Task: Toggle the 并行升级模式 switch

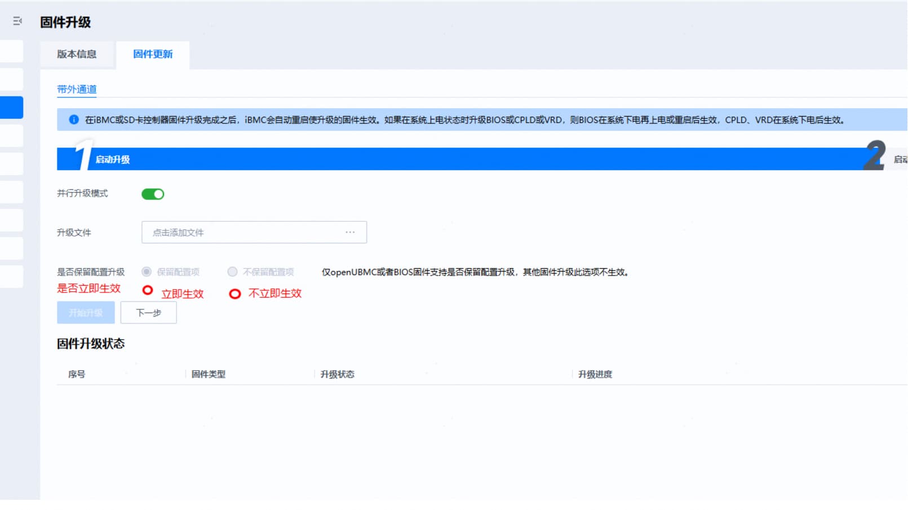Action: pyautogui.click(x=153, y=194)
